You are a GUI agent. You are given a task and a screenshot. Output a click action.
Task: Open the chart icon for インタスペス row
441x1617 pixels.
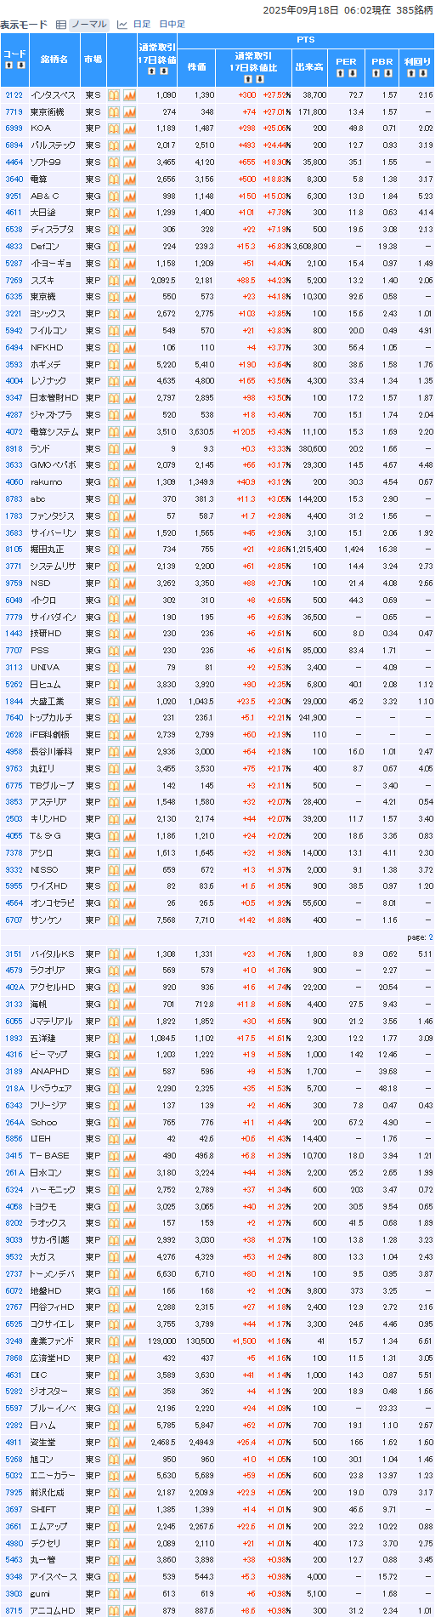pyautogui.click(x=129, y=95)
